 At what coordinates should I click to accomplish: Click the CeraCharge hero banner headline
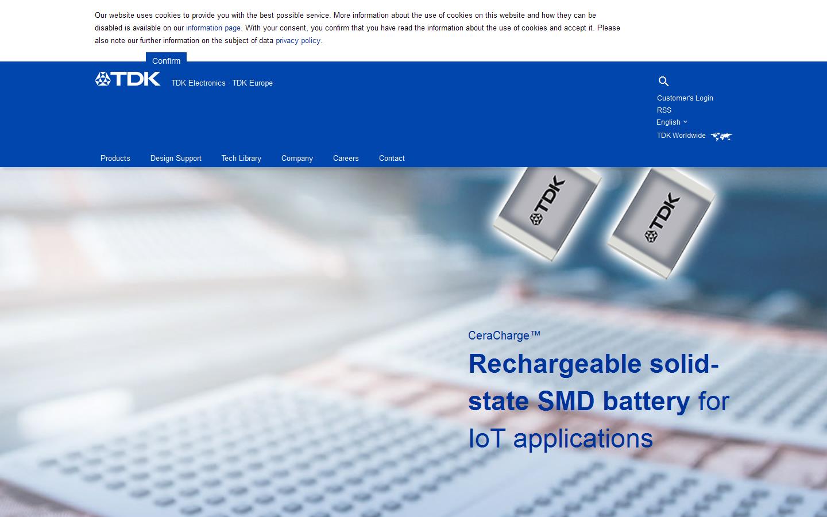(504, 335)
